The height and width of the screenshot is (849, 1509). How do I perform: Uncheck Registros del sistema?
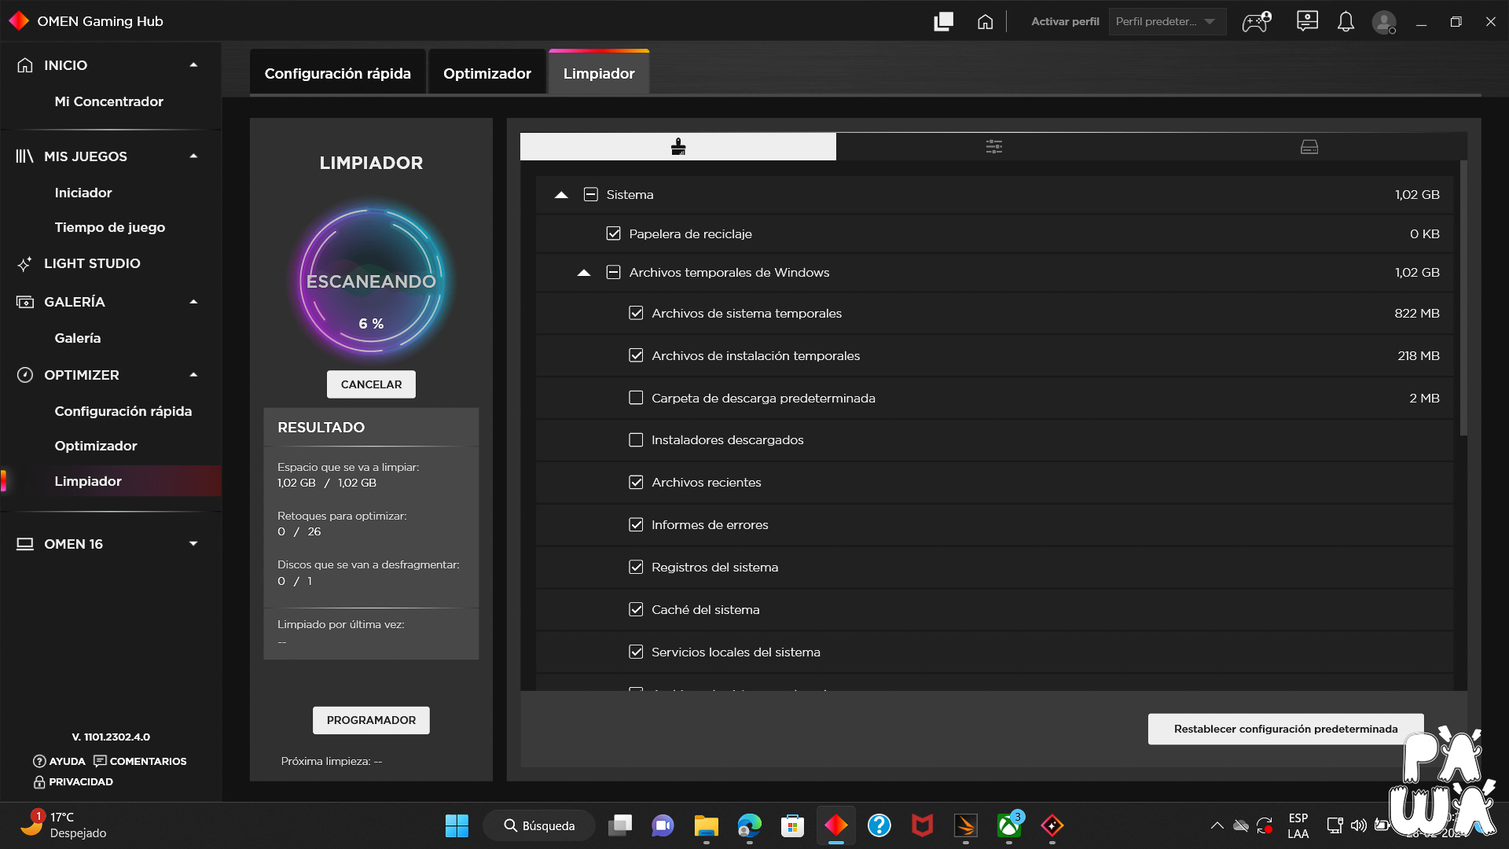coord(637,567)
